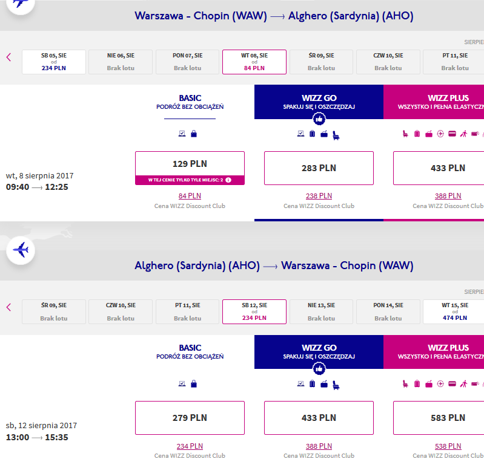Select outbound date ŚR 09, SIE
The image size is (484, 459).
(x=321, y=62)
